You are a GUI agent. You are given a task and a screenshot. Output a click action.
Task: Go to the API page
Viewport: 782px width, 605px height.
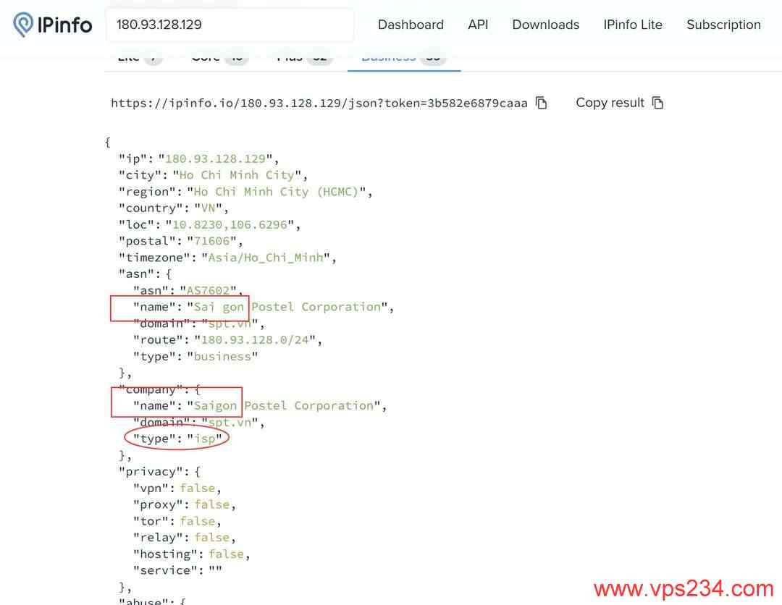click(478, 25)
